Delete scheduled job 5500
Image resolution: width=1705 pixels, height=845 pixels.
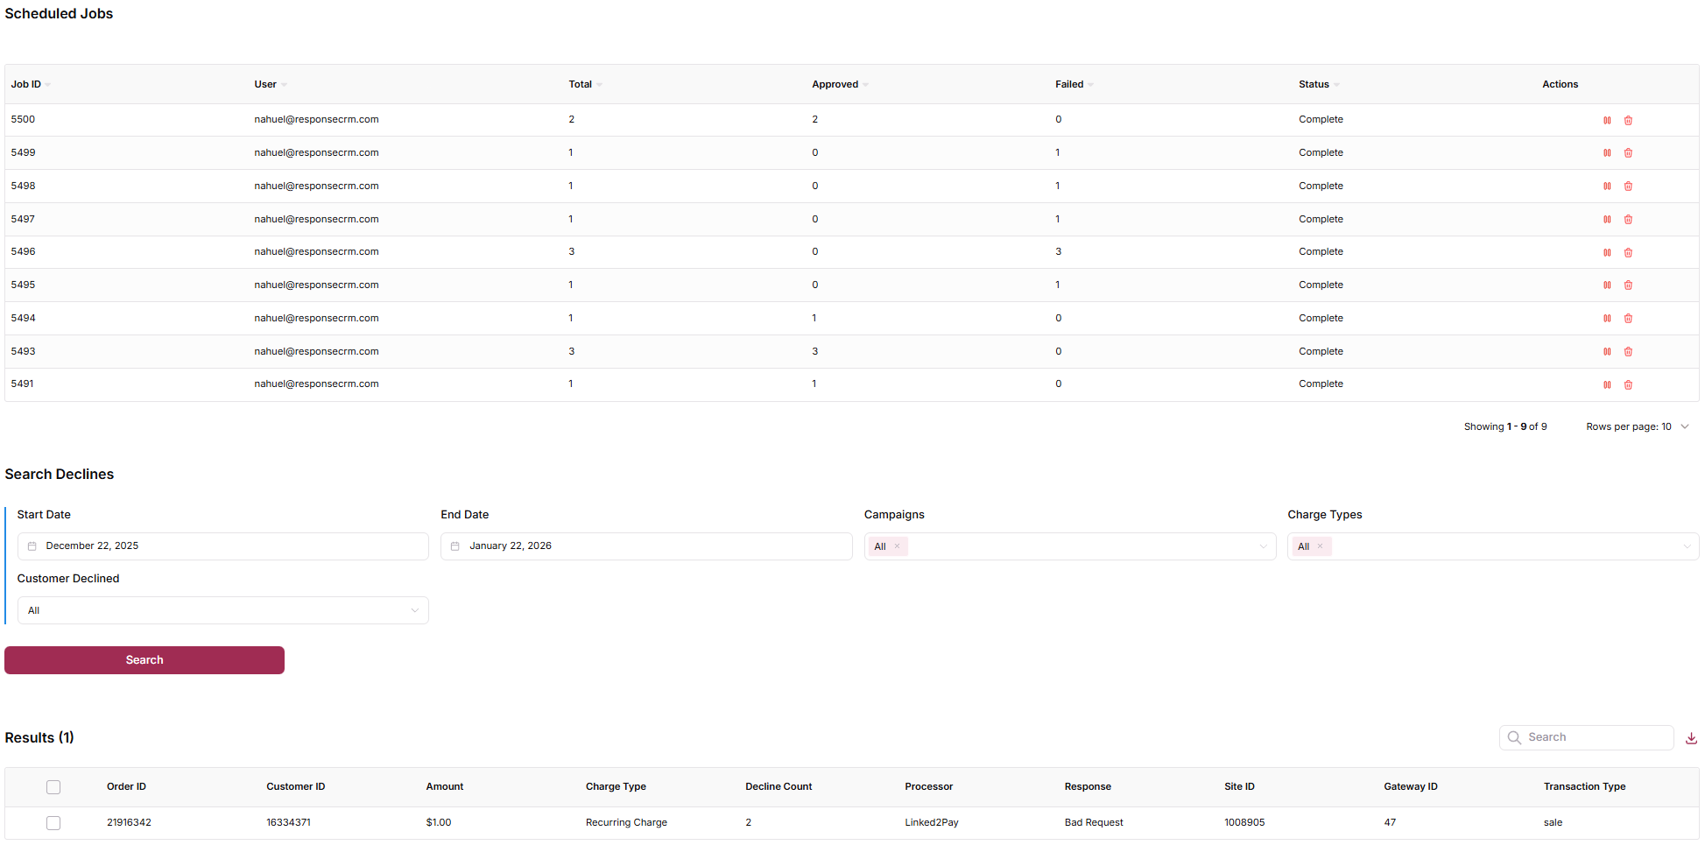[x=1628, y=121]
